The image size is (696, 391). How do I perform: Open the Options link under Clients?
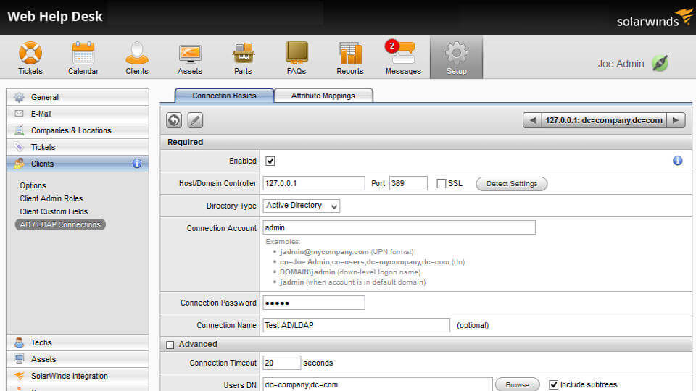point(33,185)
